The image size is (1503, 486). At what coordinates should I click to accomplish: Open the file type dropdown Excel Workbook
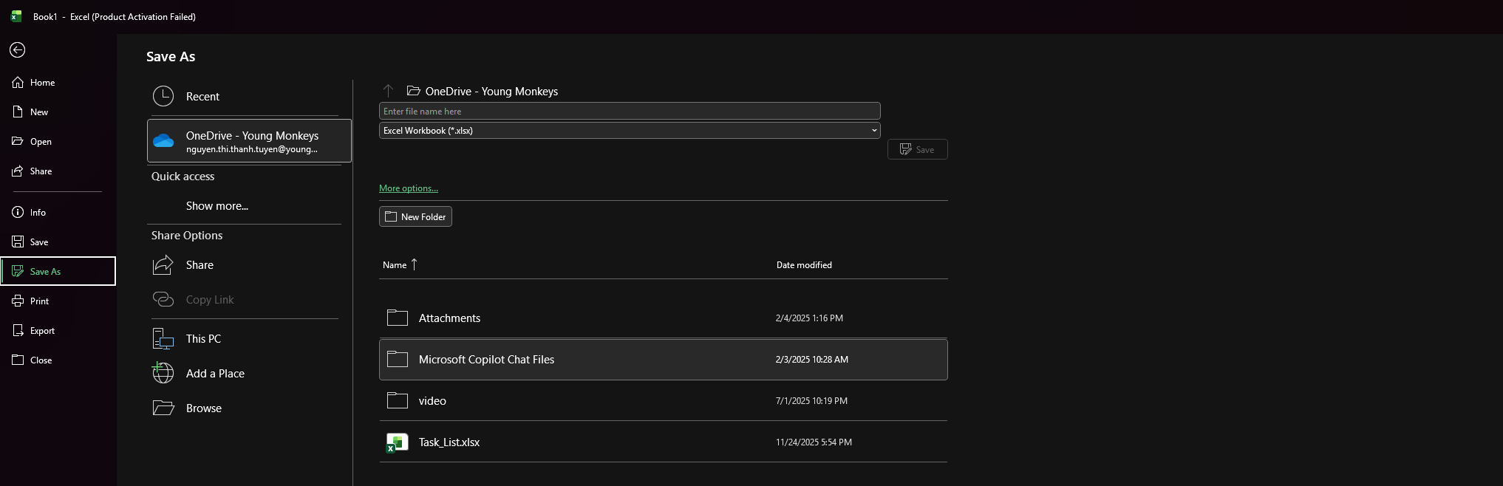[x=629, y=131]
